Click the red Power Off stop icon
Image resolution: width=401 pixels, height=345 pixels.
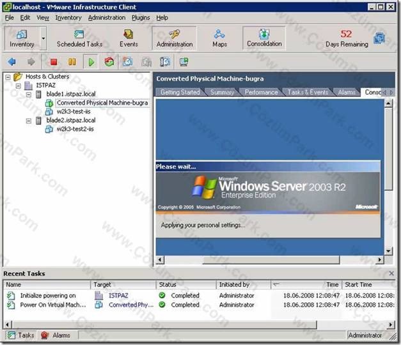click(54, 62)
